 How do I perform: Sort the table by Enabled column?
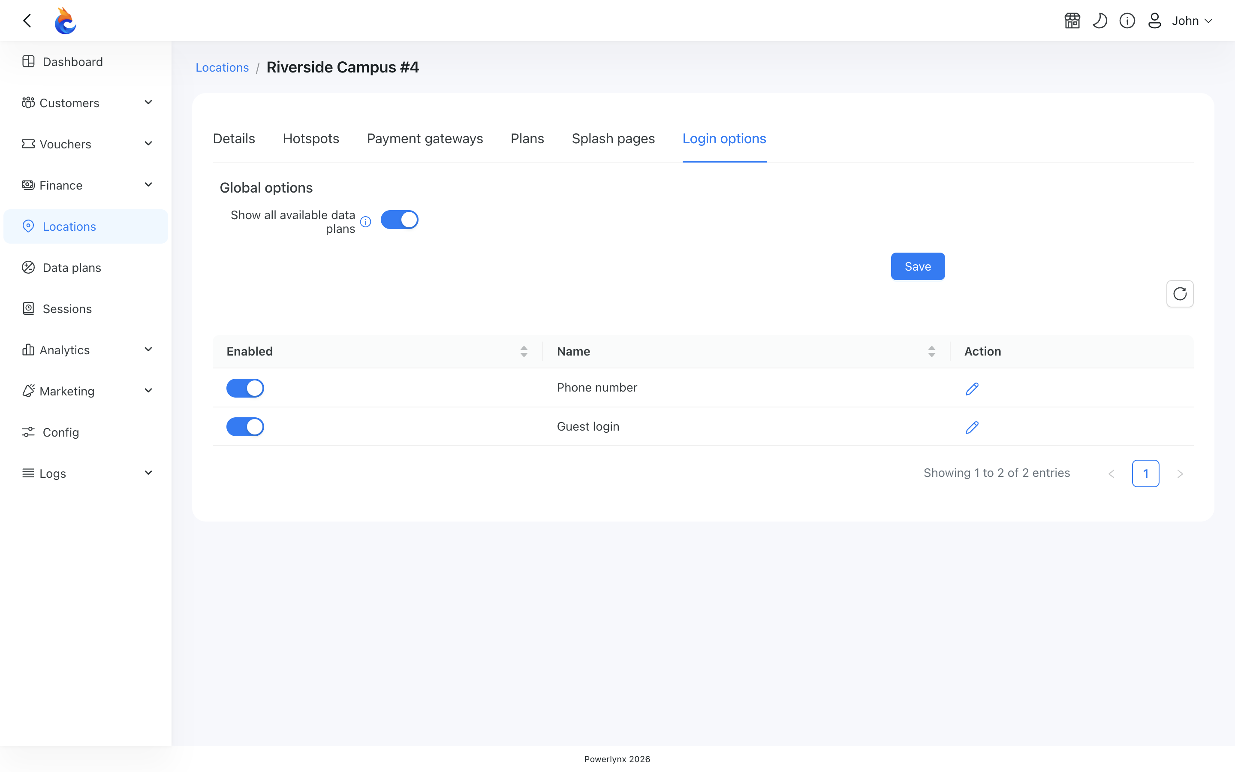[524, 351]
